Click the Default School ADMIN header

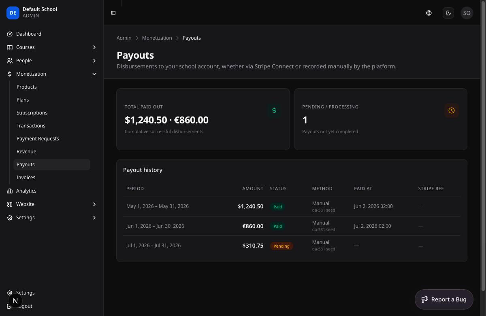click(x=52, y=13)
